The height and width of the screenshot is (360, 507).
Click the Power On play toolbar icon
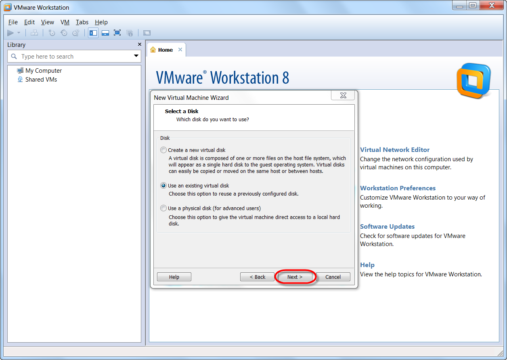point(10,33)
